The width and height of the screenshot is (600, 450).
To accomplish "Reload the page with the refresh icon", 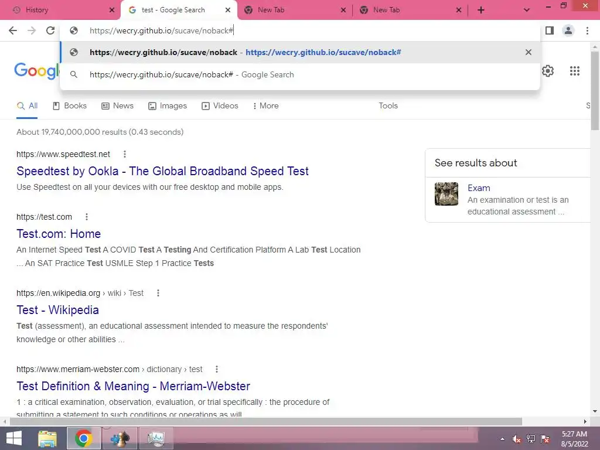I will [x=50, y=30].
